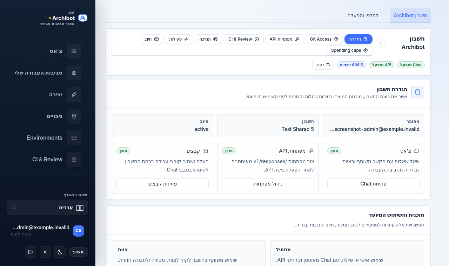
Task: Switch to דפדפן והפעלה tab
Action: click(x=363, y=15)
